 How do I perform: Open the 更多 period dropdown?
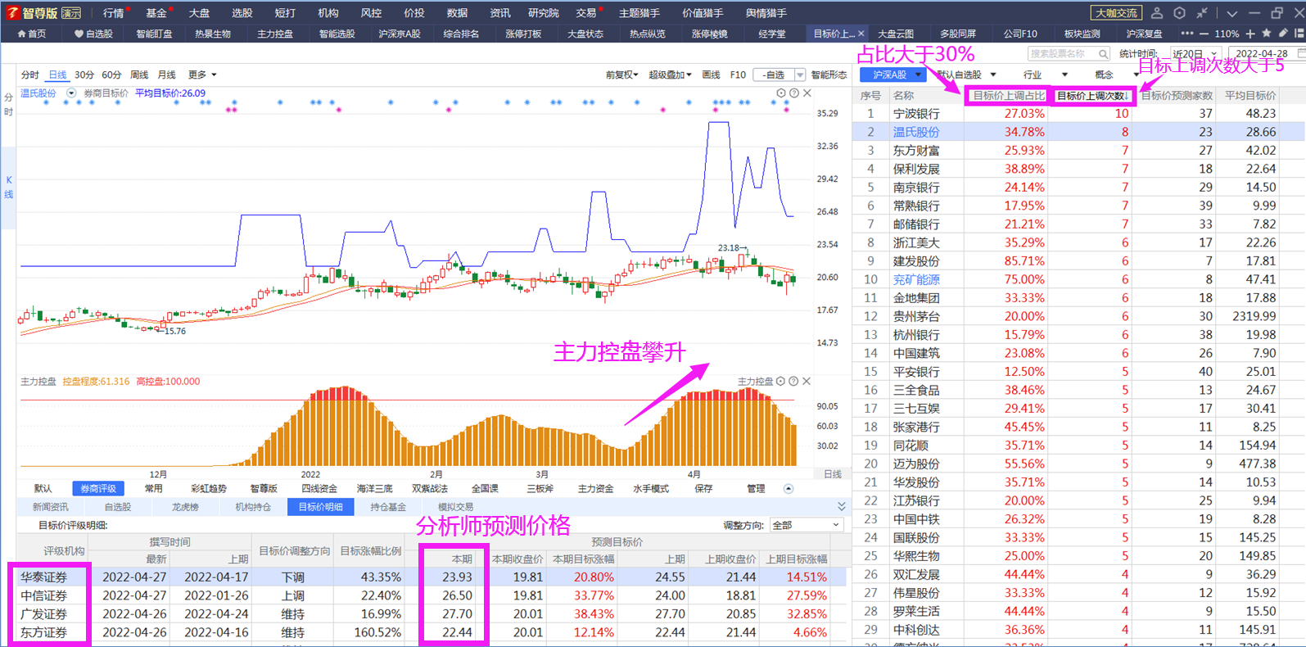(202, 75)
